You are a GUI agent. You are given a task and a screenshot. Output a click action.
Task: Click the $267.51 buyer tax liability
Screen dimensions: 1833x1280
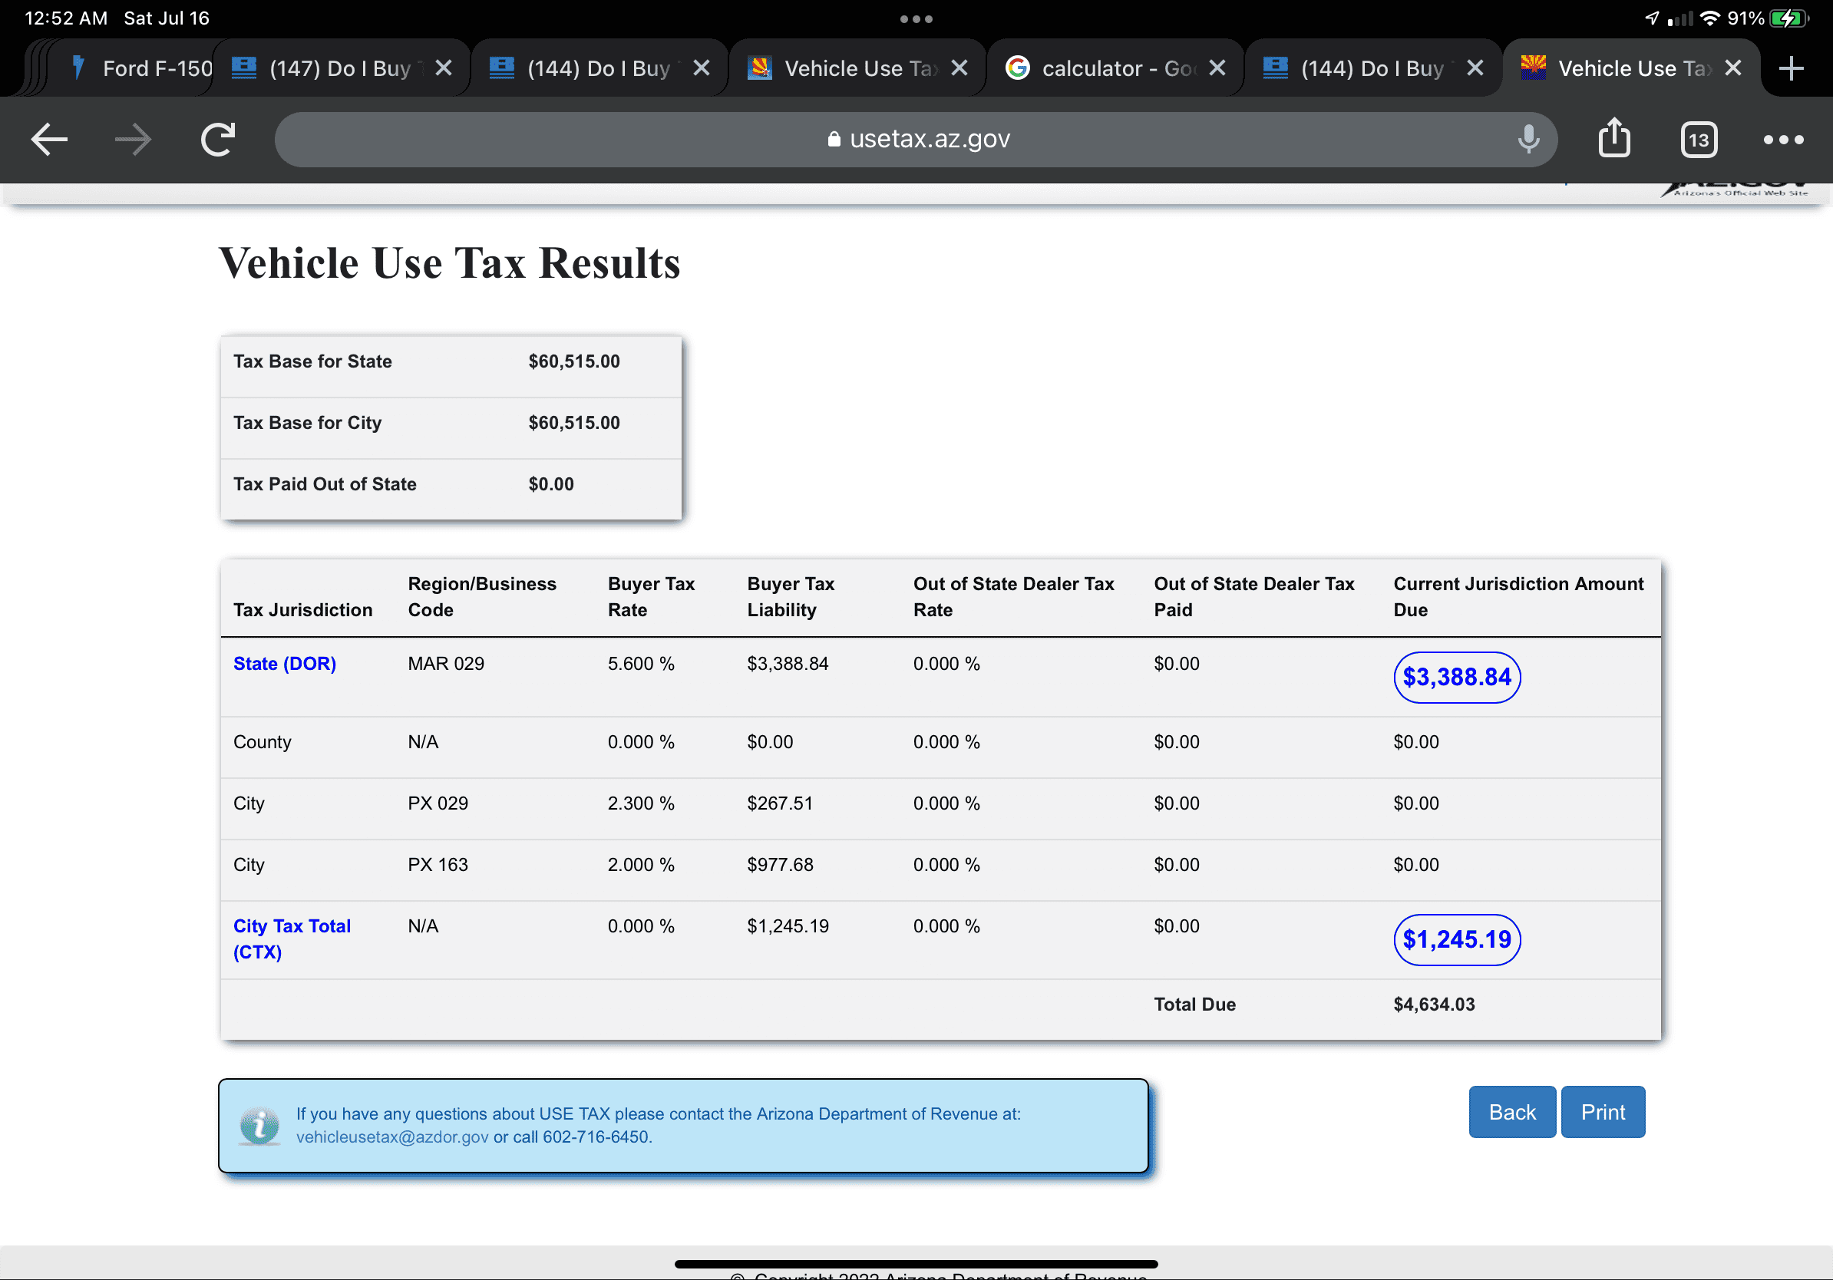coord(780,803)
